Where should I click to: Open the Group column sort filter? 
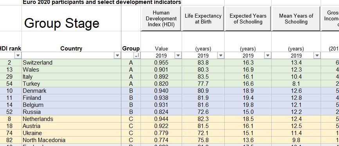click(137, 56)
